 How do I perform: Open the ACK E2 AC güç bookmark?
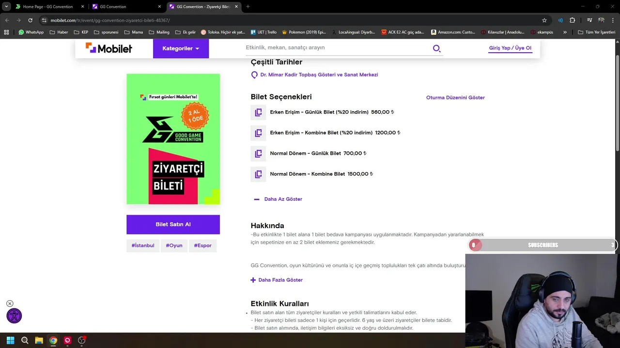(x=403, y=32)
